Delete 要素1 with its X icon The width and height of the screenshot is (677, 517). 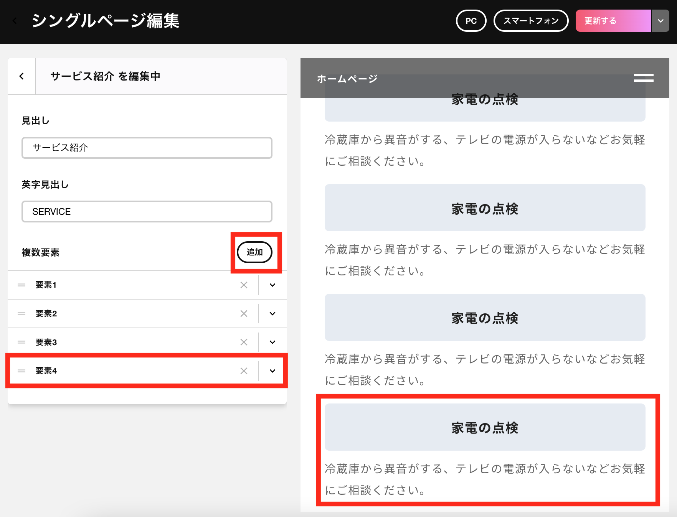(244, 285)
